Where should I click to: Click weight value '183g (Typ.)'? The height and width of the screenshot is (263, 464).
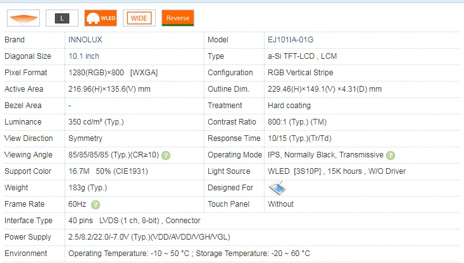[87, 188]
